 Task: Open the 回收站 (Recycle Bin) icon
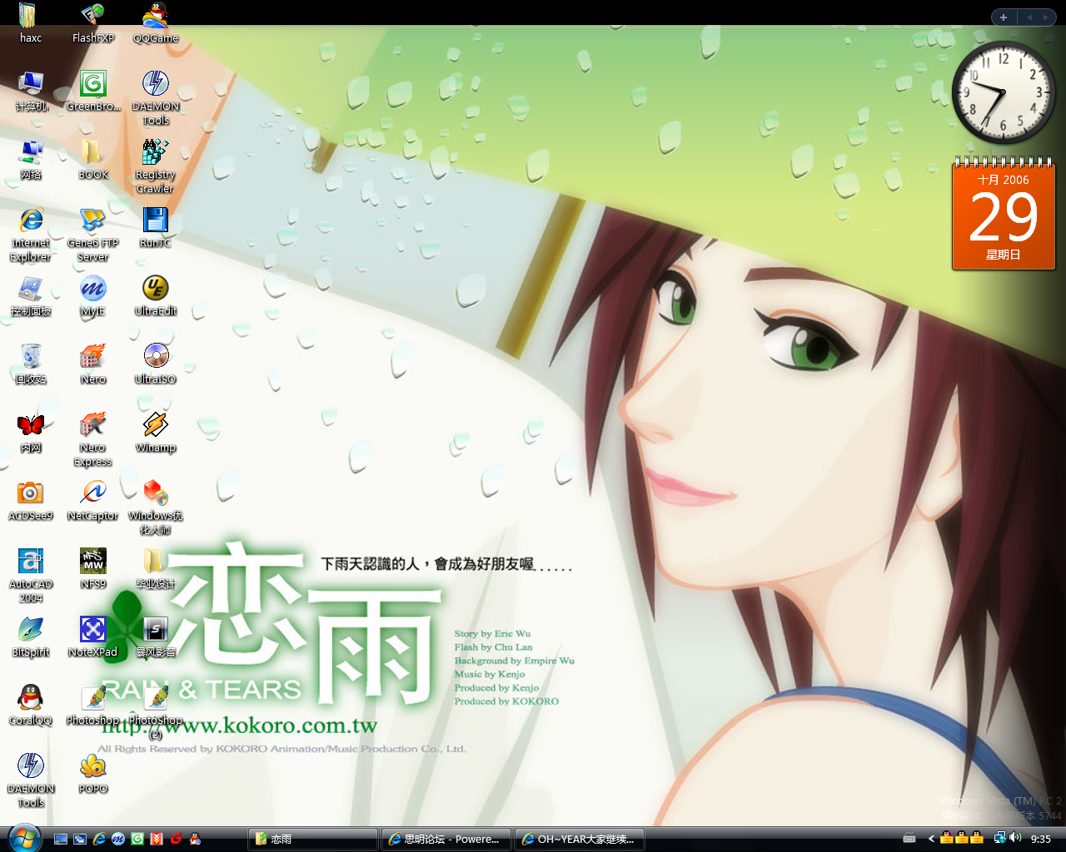tap(31, 364)
